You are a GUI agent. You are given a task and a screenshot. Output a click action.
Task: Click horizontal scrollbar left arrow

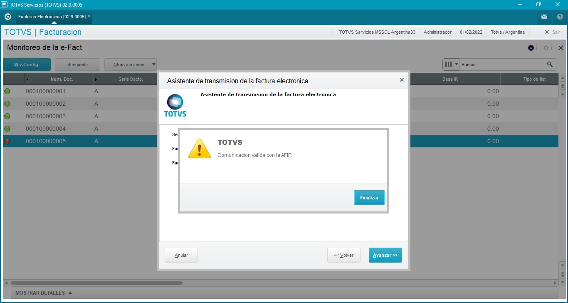point(6,283)
